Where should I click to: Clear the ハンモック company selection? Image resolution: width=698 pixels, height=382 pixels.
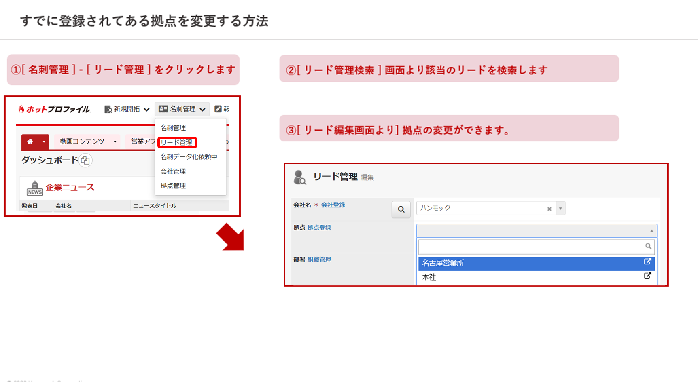tap(549, 209)
